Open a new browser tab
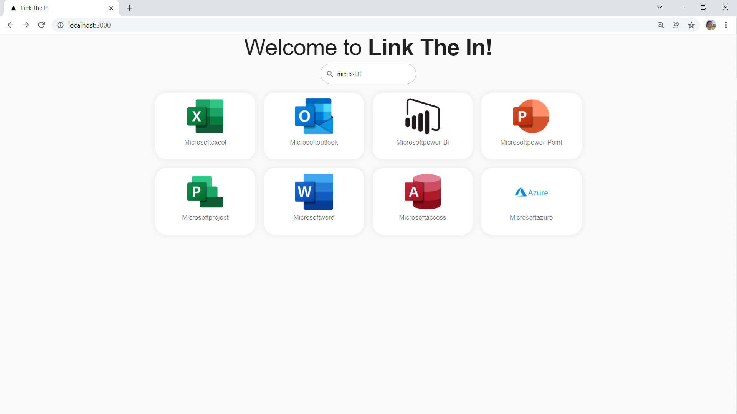The width and height of the screenshot is (737, 414). pos(130,8)
